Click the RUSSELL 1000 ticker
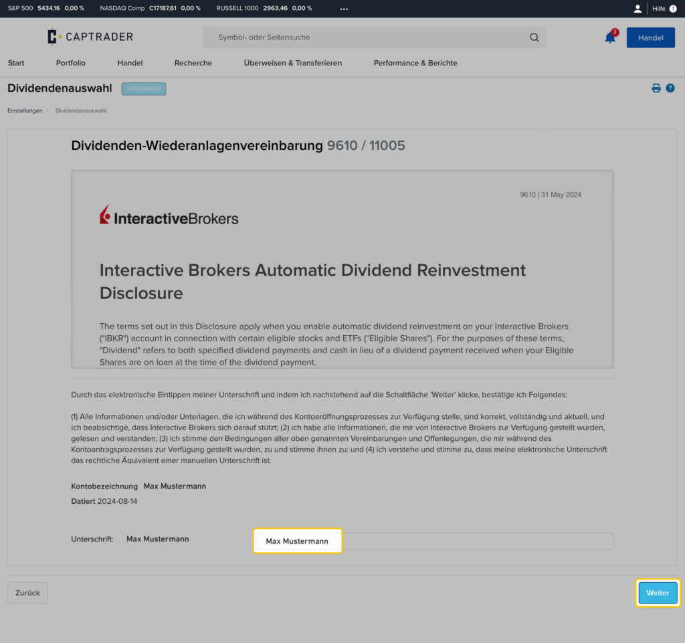This screenshot has width=685, height=643. point(264,8)
